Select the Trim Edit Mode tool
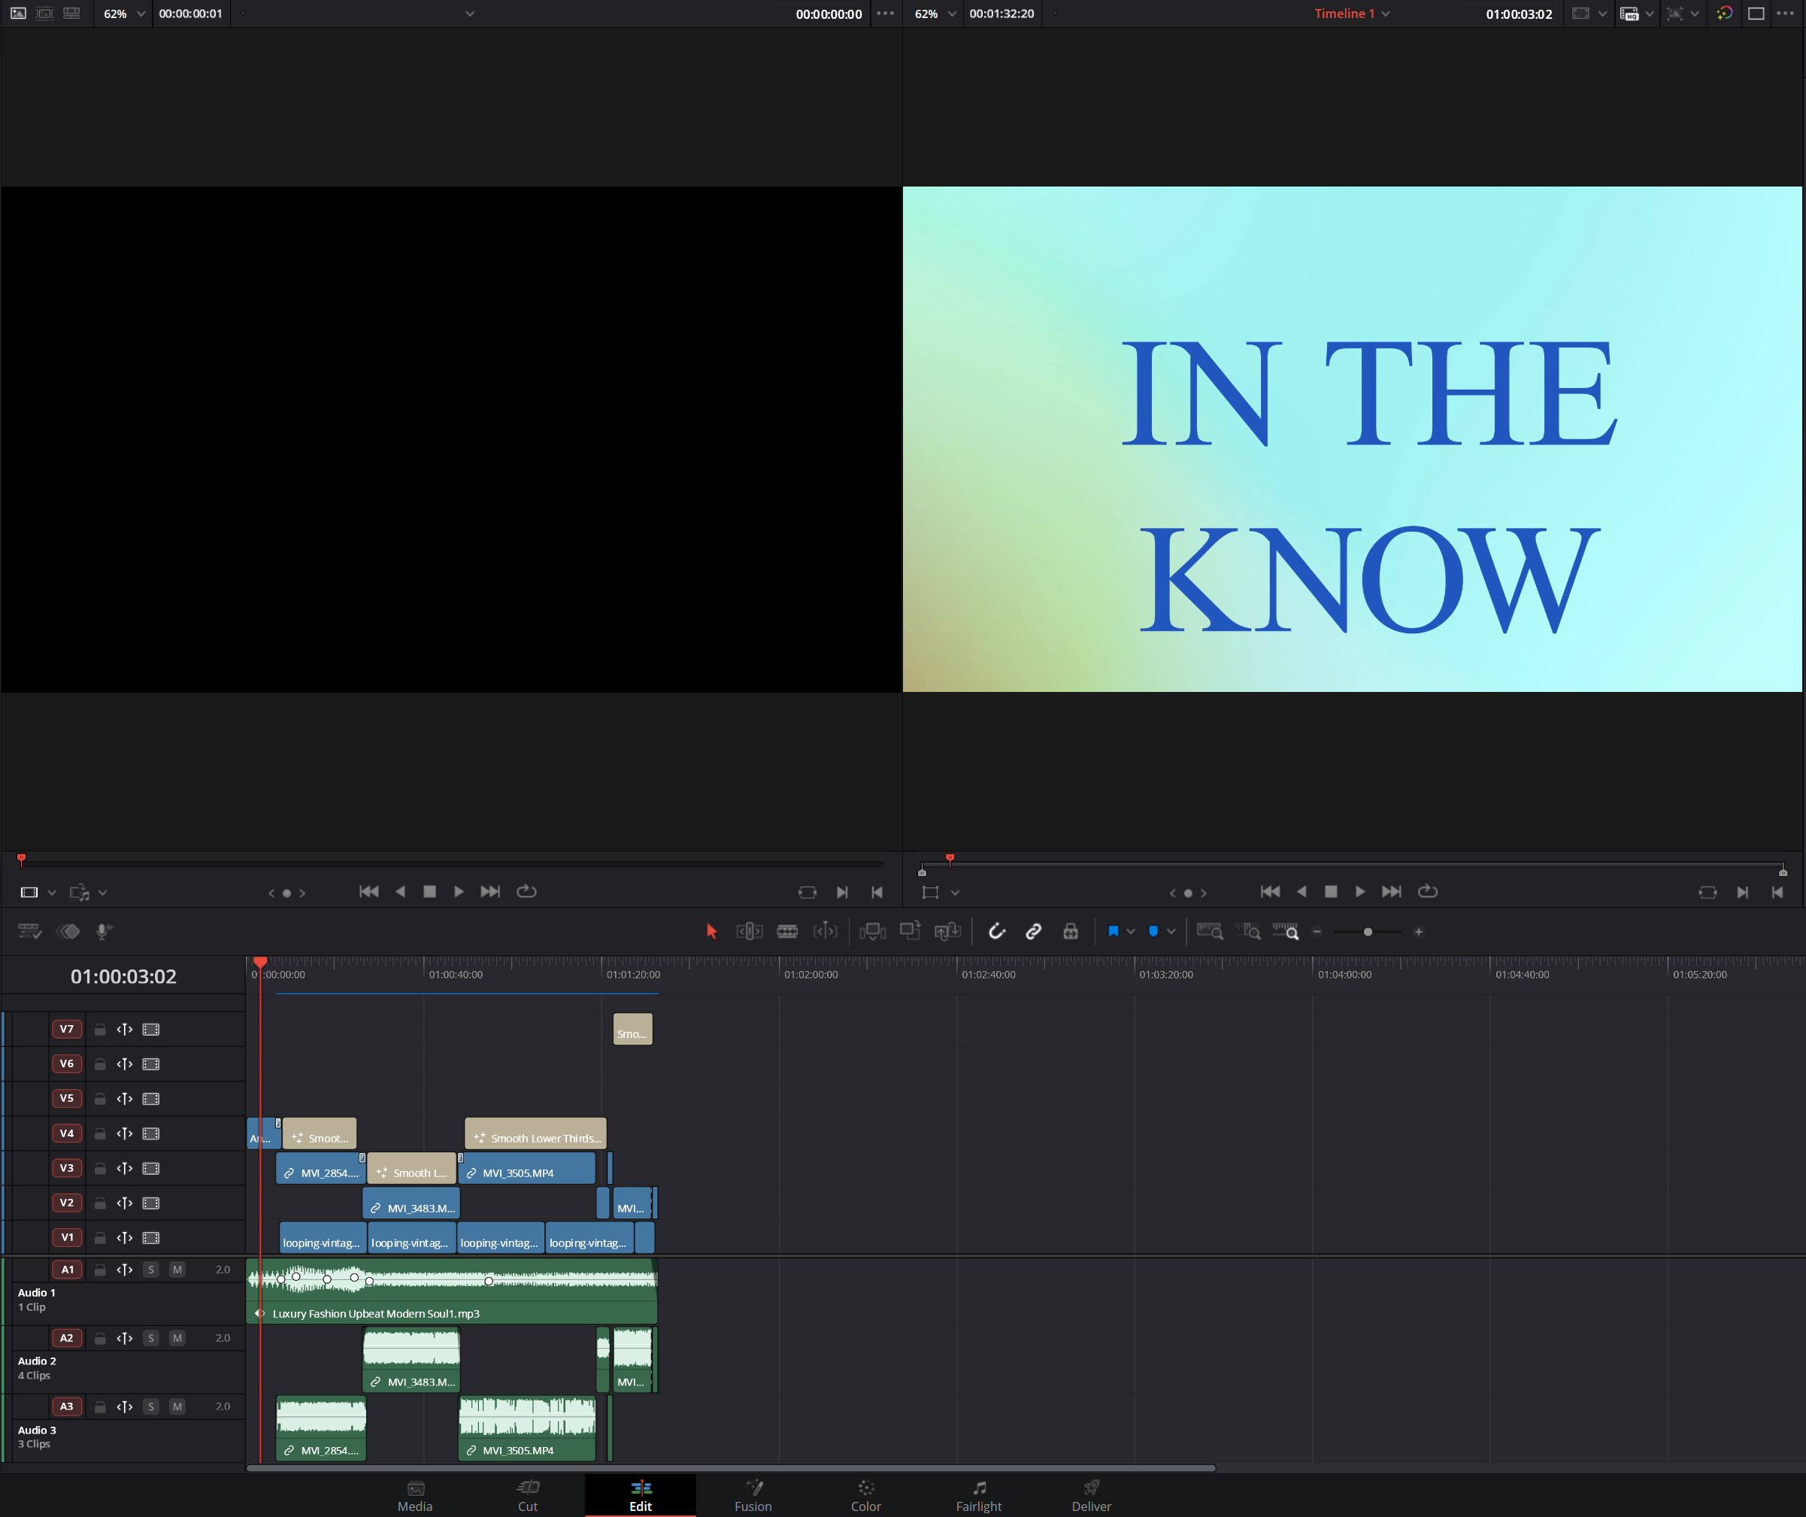The height and width of the screenshot is (1517, 1806). pos(749,931)
